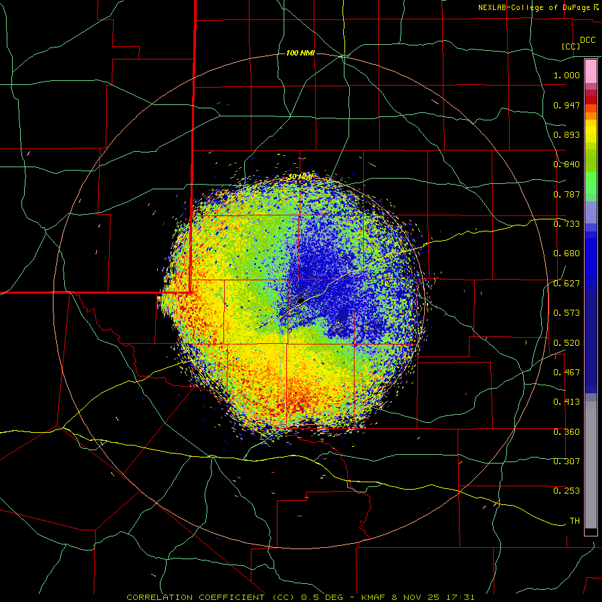Screen dimensions: 602x602
Task: Click the 0.680 legend value
Action: [x=567, y=254]
